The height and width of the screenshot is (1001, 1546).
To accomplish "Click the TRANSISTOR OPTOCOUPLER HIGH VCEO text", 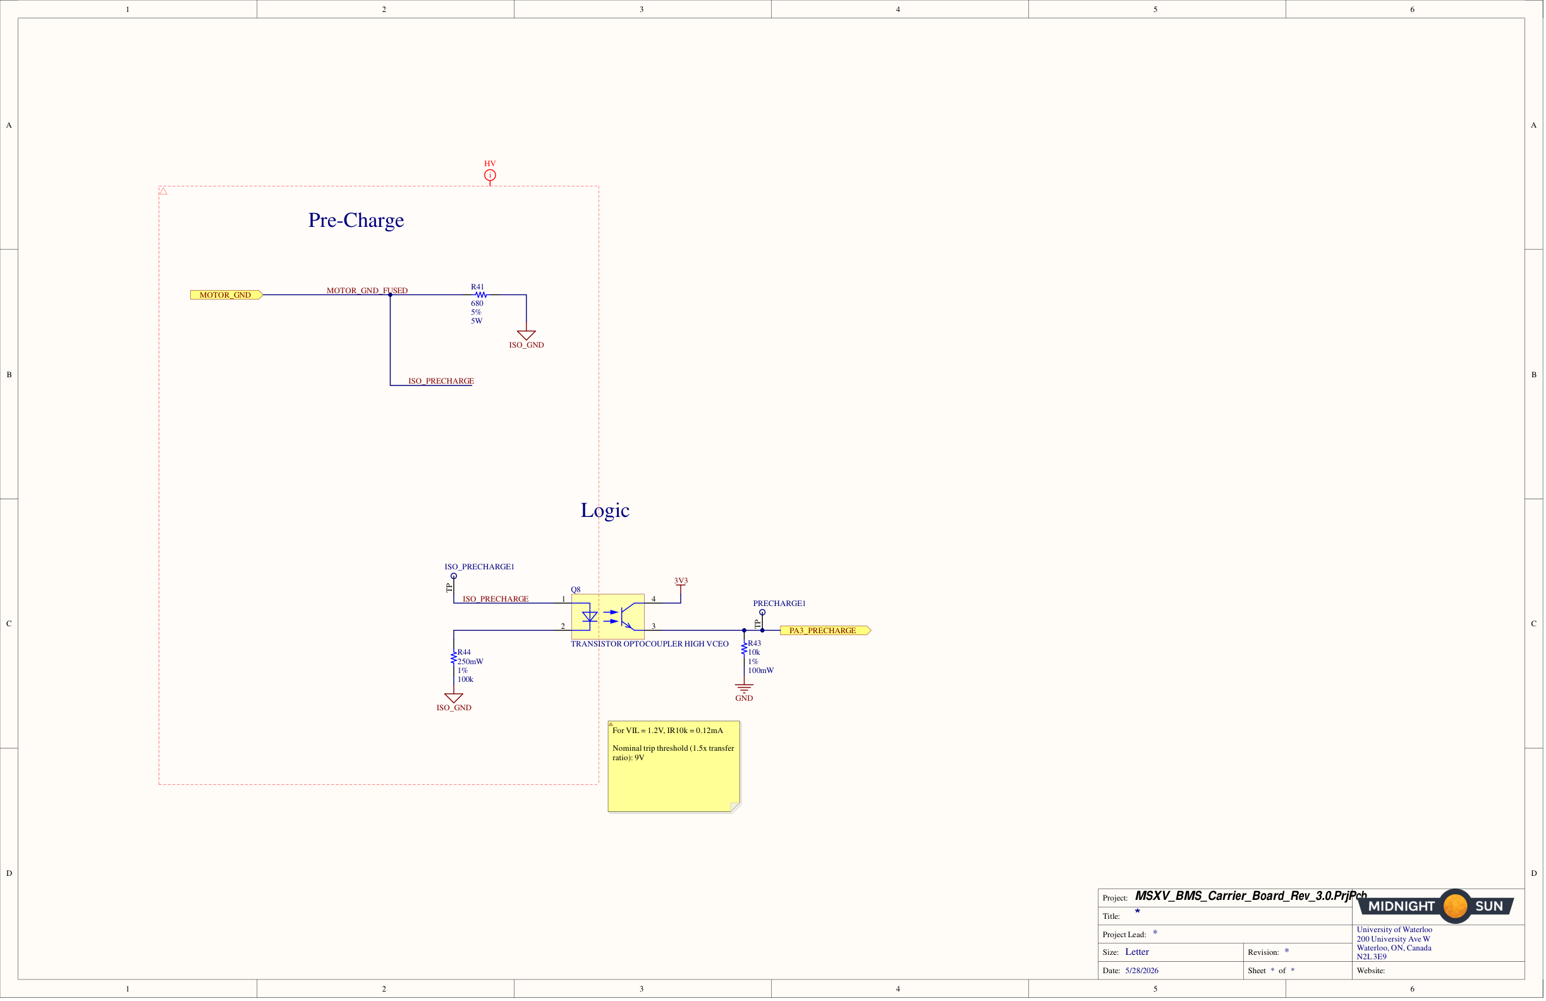I will tap(650, 644).
